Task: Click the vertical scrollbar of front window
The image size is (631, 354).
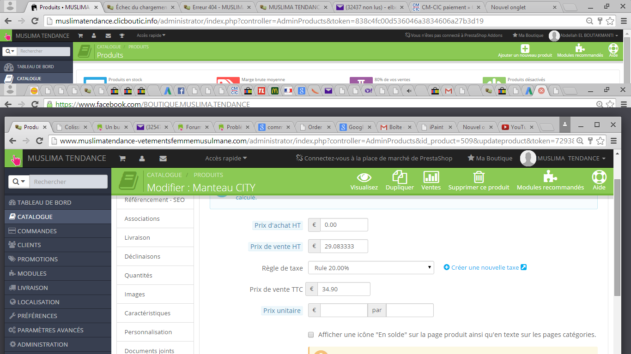Action: pos(617,237)
